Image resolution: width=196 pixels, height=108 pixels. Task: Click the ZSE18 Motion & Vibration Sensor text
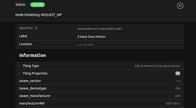pos(157,66)
